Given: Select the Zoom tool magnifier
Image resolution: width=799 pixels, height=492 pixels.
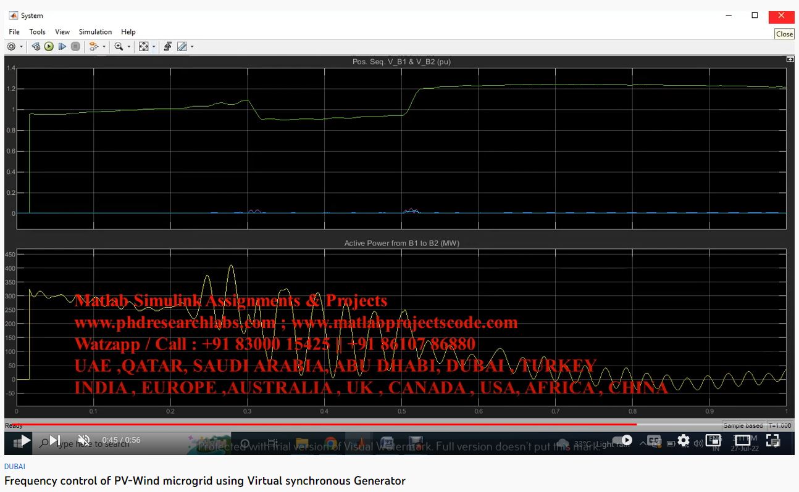Looking at the screenshot, I should point(119,47).
